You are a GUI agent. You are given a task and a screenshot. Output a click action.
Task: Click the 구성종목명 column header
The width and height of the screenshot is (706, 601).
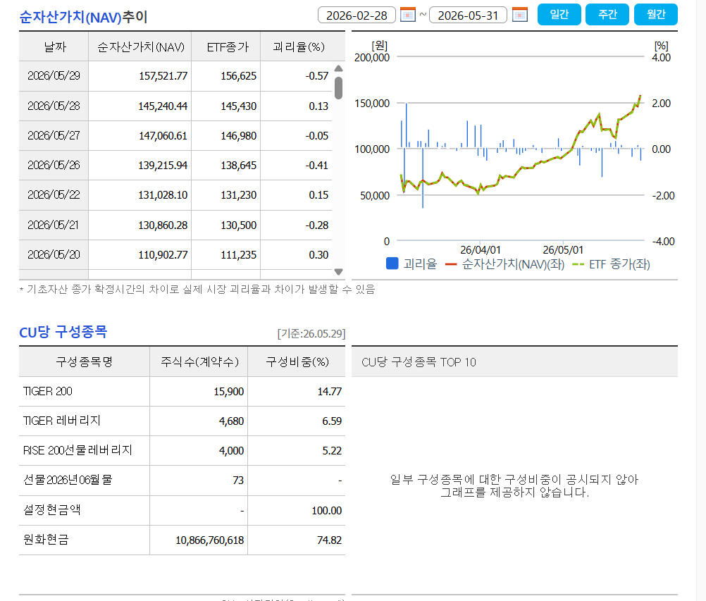(x=84, y=361)
